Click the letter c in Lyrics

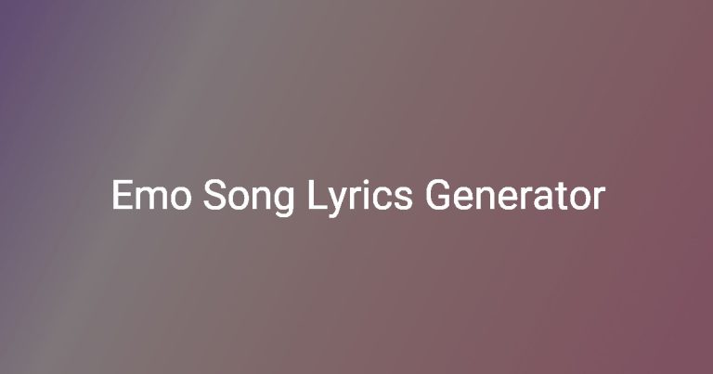coord(382,198)
